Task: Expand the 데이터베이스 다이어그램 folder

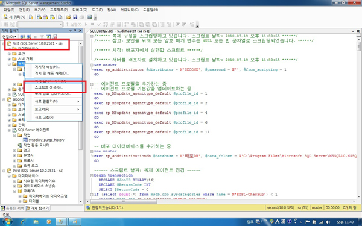Action: pyautogui.click(x=20, y=196)
